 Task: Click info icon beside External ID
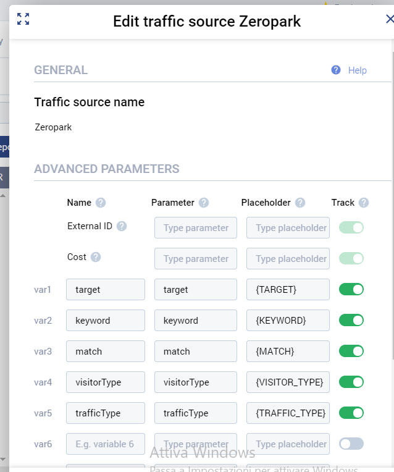tap(122, 226)
